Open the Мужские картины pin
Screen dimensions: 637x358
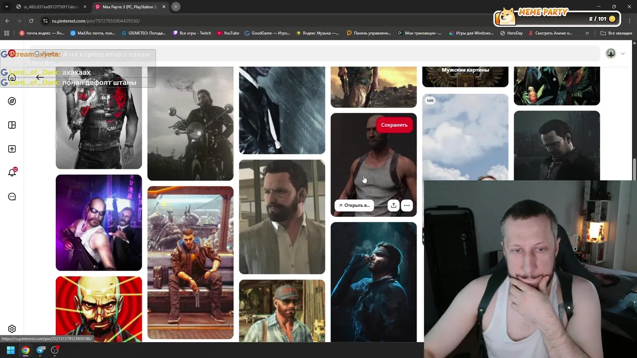[x=465, y=77]
